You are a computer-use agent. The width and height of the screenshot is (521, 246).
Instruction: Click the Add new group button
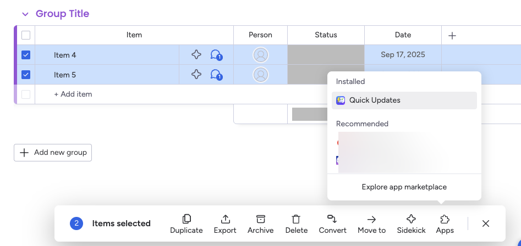pos(53,153)
